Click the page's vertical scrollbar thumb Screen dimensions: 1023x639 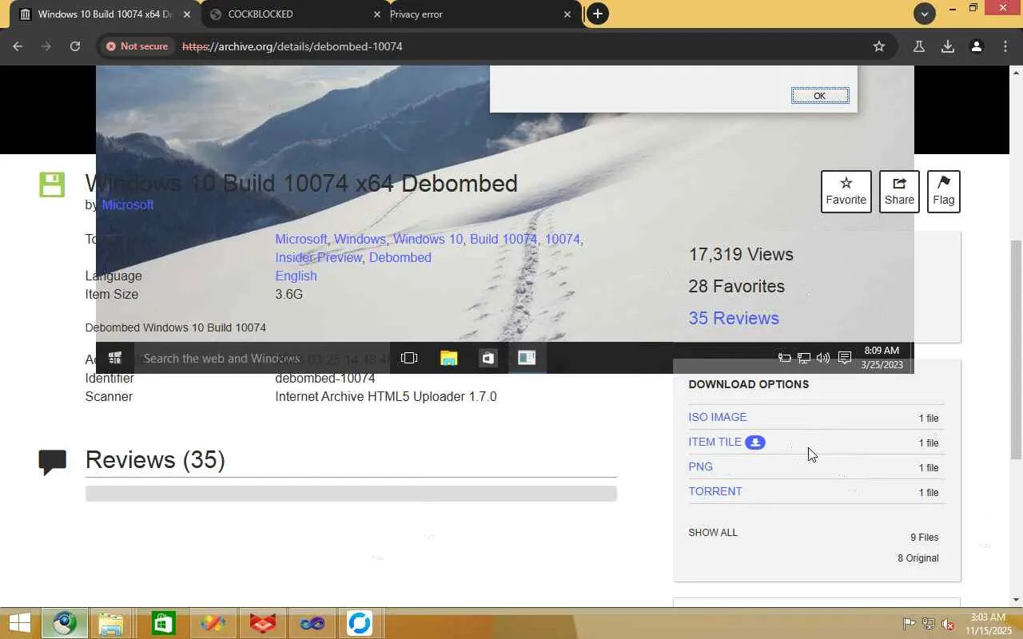[1016, 349]
